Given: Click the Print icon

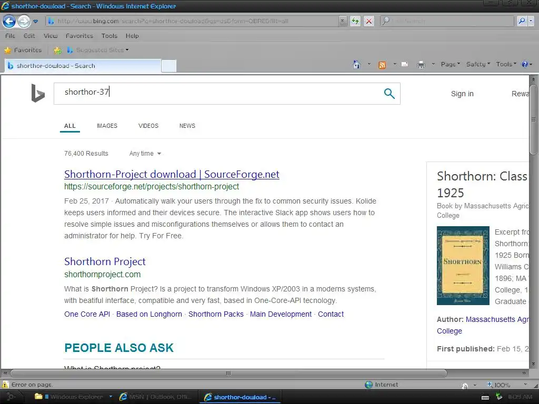Looking at the screenshot, I should [x=421, y=65].
